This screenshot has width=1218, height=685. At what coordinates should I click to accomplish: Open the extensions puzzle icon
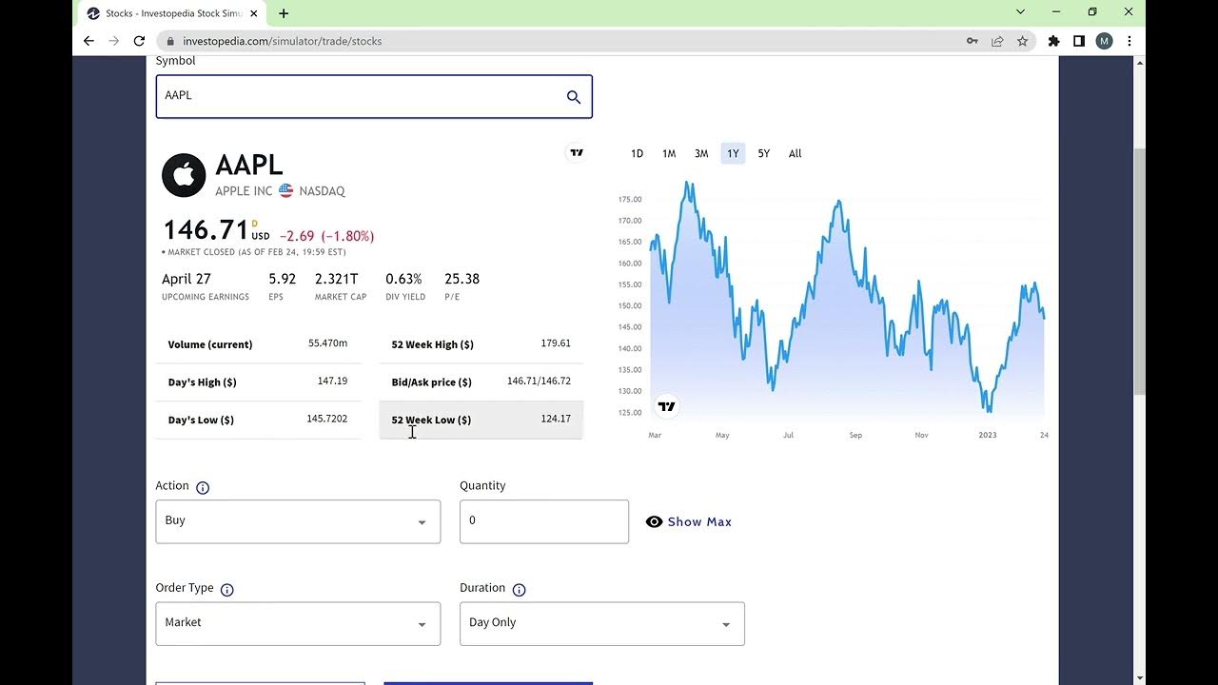tap(1053, 41)
